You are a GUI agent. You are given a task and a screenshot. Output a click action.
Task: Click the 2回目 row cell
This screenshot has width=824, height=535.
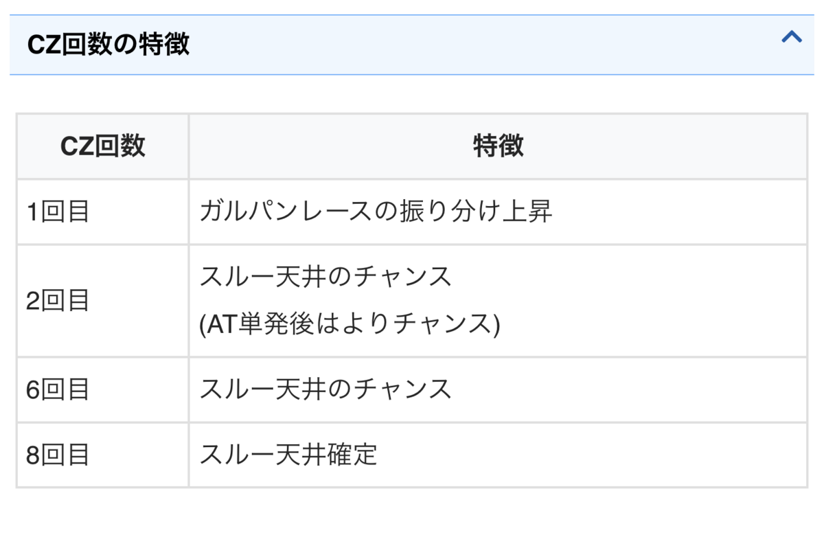pos(103,301)
